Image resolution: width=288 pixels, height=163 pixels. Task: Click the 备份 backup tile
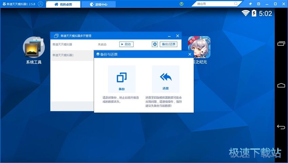coord(122,79)
